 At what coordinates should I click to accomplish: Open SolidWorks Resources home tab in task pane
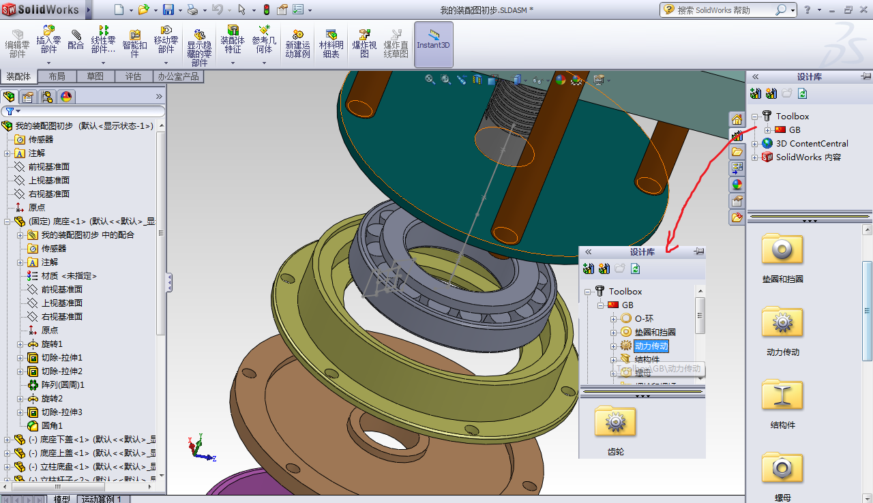coord(737,119)
